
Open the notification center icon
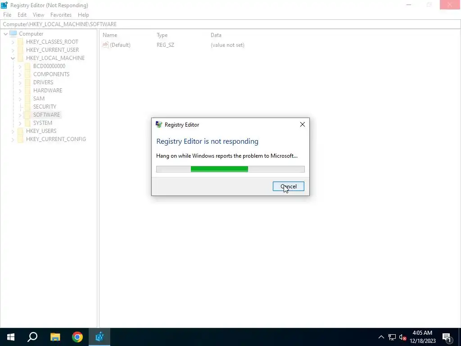click(x=447, y=337)
